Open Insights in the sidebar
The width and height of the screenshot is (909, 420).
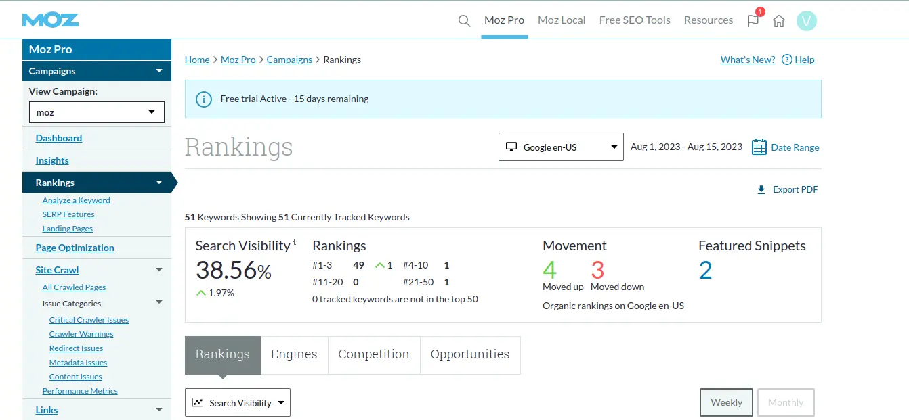52,160
